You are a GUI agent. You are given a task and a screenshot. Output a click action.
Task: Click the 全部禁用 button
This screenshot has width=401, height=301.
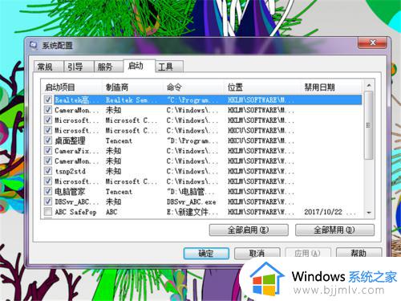point(334,230)
